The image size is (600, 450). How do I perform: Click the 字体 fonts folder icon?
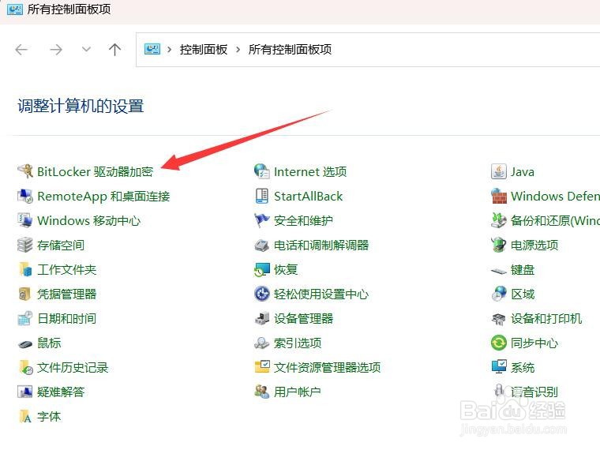(25, 416)
